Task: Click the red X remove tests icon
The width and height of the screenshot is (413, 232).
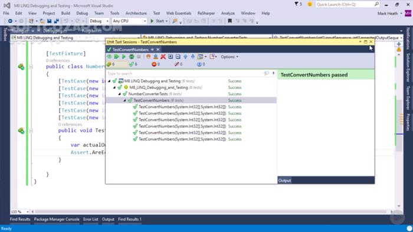Action: (x=163, y=57)
